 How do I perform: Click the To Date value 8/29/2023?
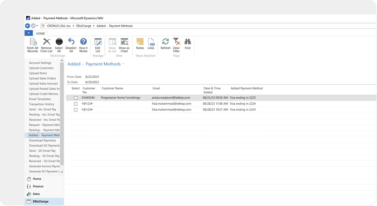click(x=92, y=82)
